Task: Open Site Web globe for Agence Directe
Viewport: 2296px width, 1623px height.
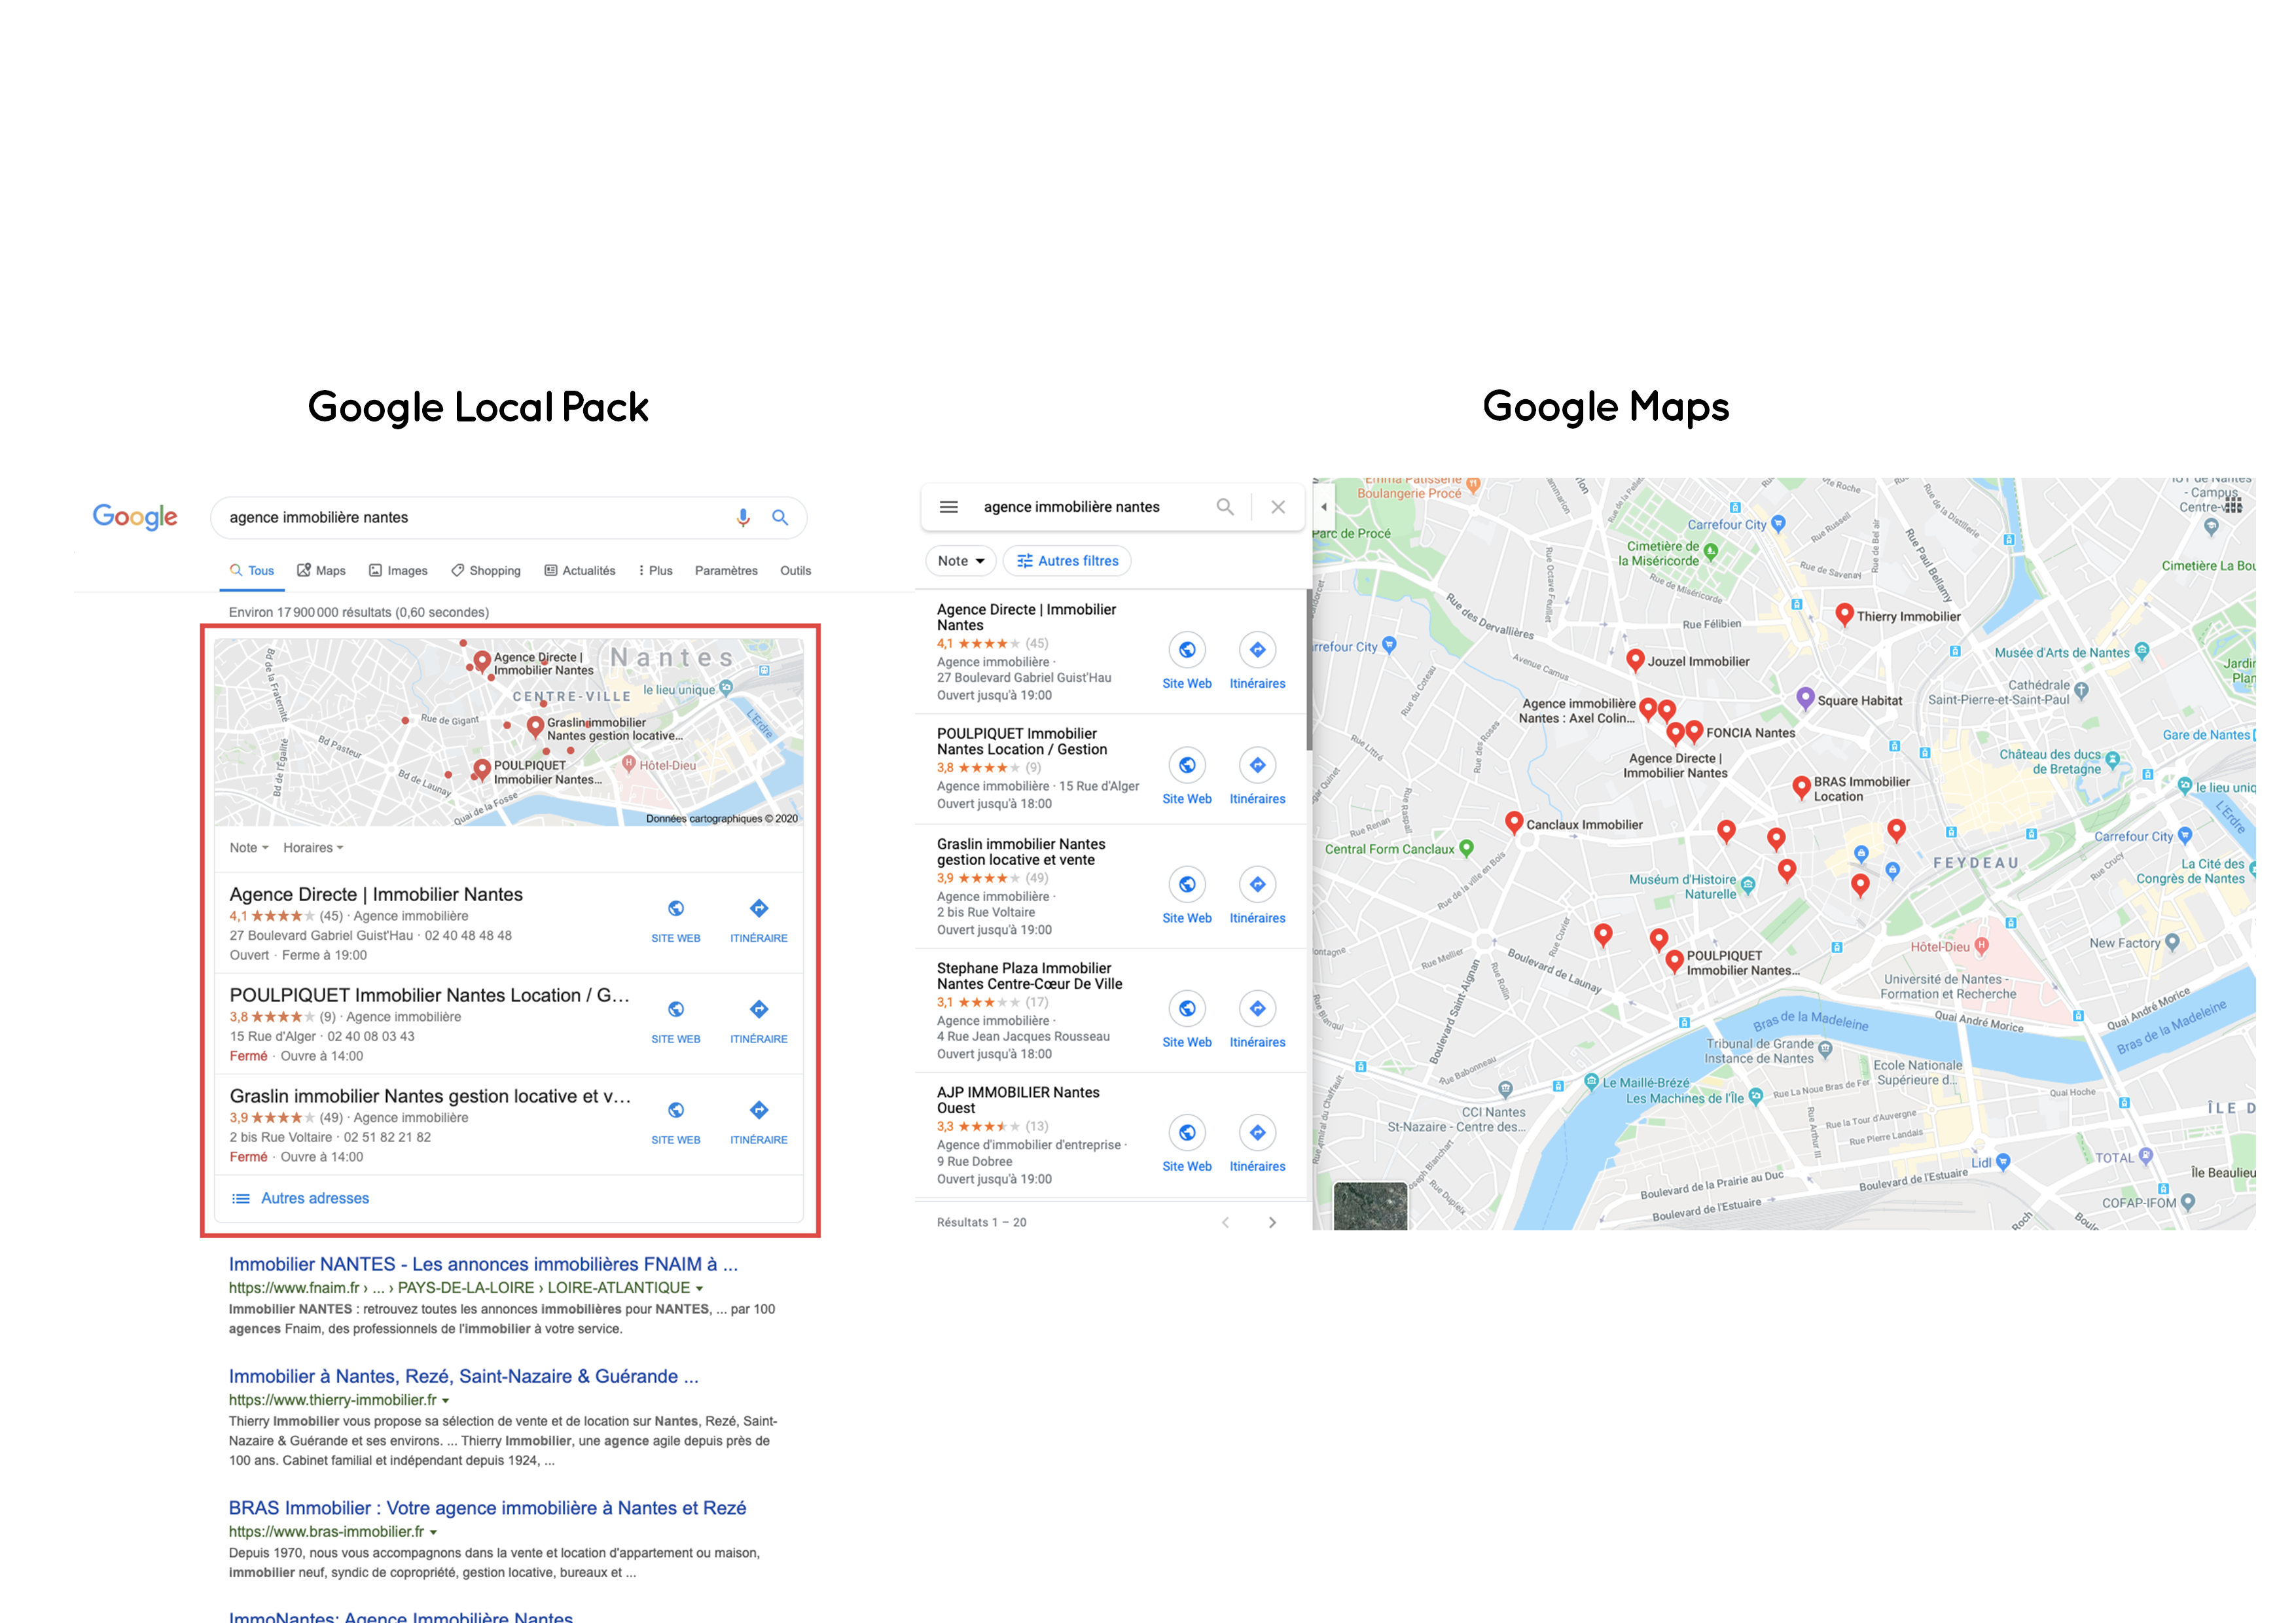Action: 1187,650
